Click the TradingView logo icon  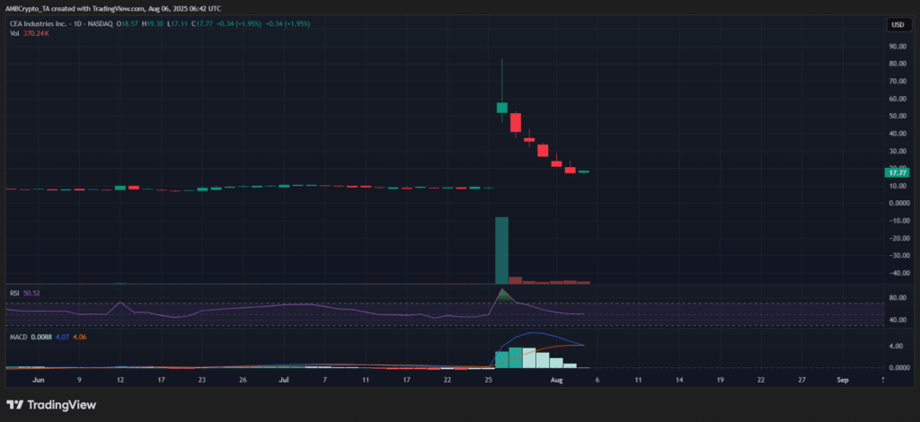[18, 403]
